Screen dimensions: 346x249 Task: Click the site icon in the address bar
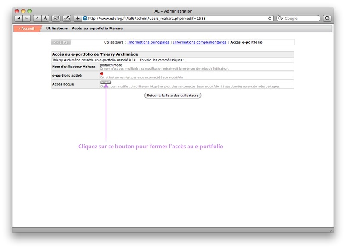[x=85, y=18]
